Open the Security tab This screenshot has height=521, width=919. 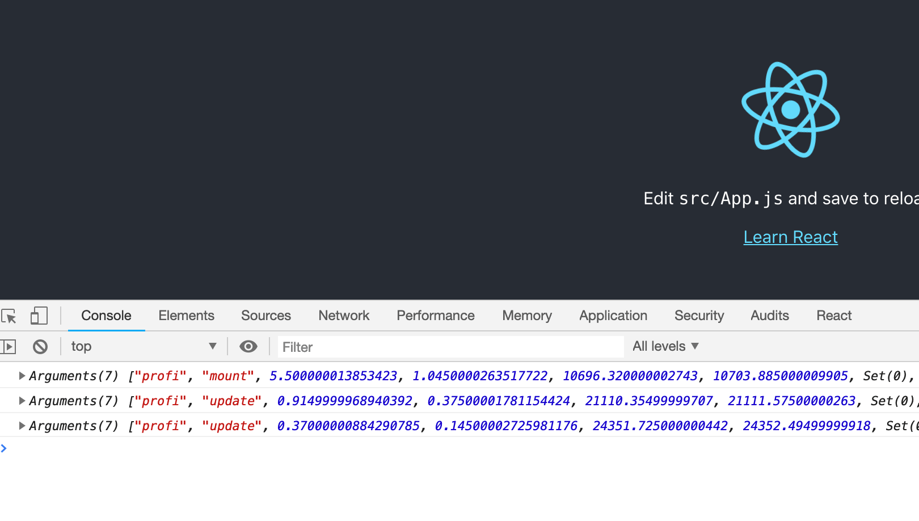point(699,316)
